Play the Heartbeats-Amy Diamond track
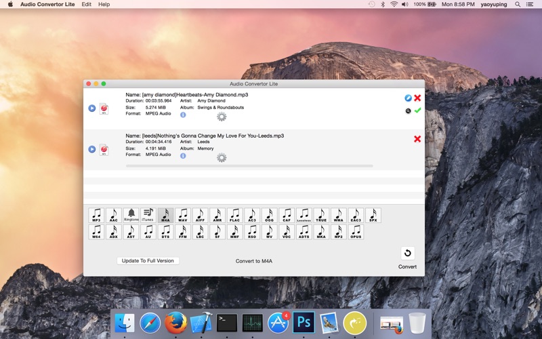Image resolution: width=542 pixels, height=339 pixels. 92,108
